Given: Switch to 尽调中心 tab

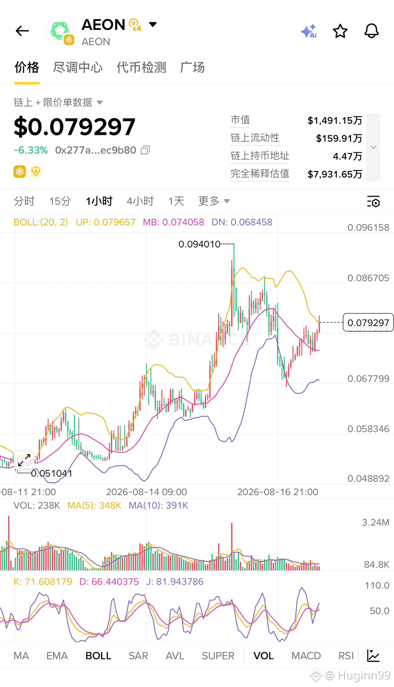Looking at the screenshot, I should pos(78,68).
